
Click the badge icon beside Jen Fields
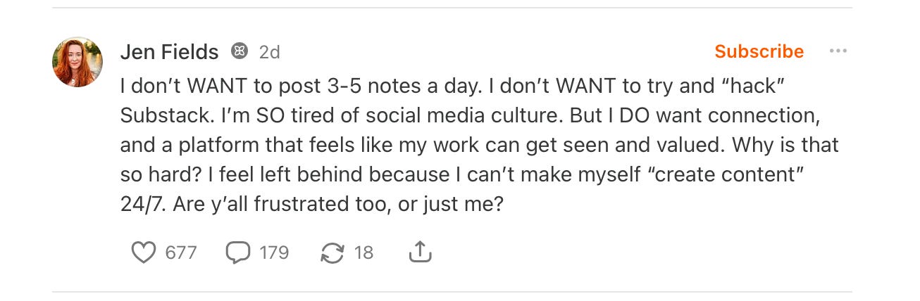click(240, 52)
